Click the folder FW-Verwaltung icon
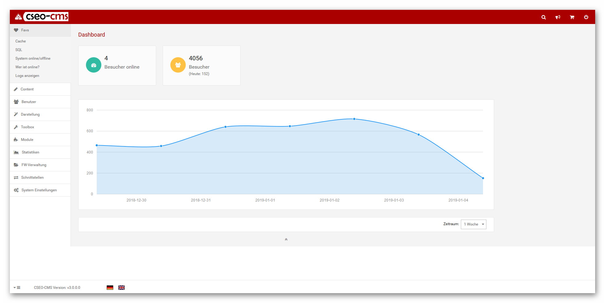The width and height of the screenshot is (605, 303). 16,165
